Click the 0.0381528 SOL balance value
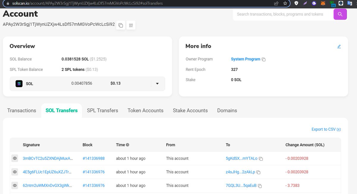The height and width of the screenshot is (194, 357). point(75,59)
